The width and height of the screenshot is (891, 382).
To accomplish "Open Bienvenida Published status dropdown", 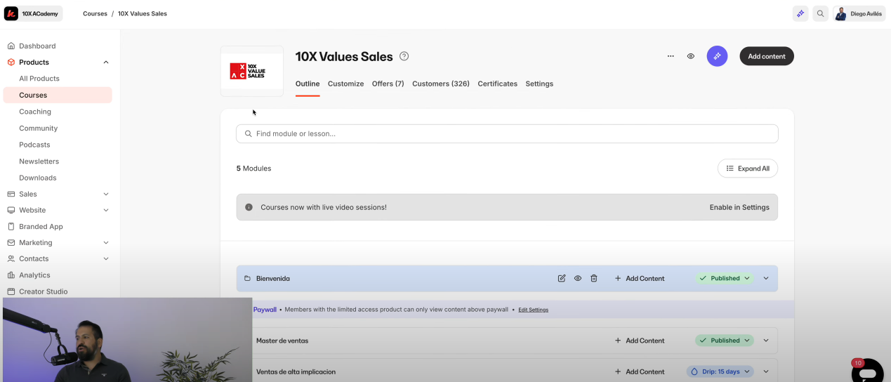I will click(725, 279).
